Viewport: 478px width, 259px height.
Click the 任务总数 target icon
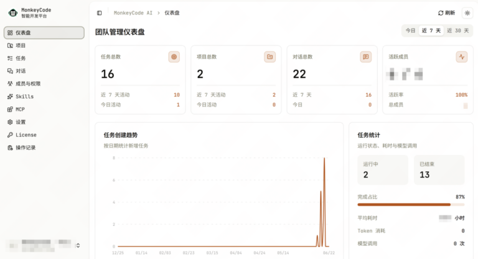coord(174,57)
